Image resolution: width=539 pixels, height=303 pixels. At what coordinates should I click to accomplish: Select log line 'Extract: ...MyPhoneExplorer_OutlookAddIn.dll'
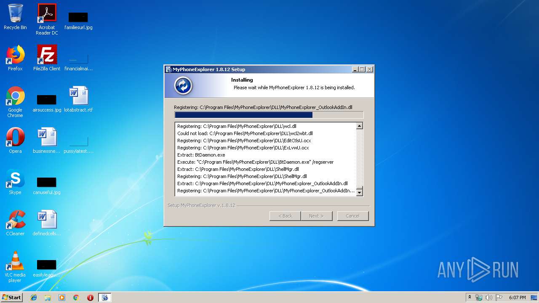tap(262, 183)
